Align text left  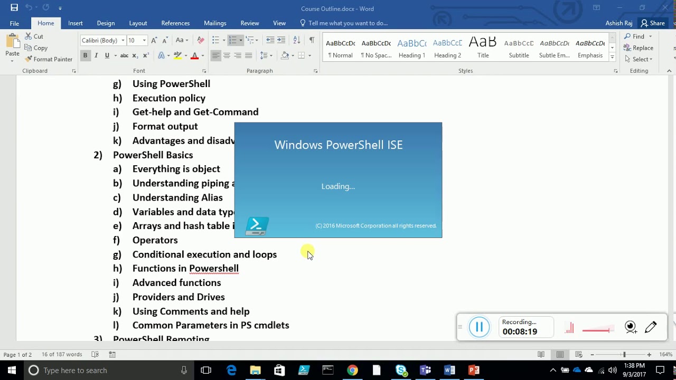coord(215,55)
